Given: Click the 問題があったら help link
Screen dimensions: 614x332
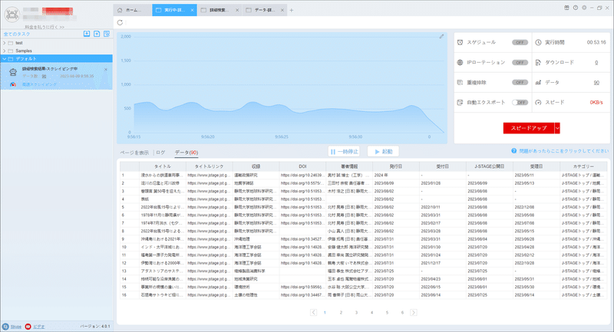Looking at the screenshot, I should click(563, 151).
